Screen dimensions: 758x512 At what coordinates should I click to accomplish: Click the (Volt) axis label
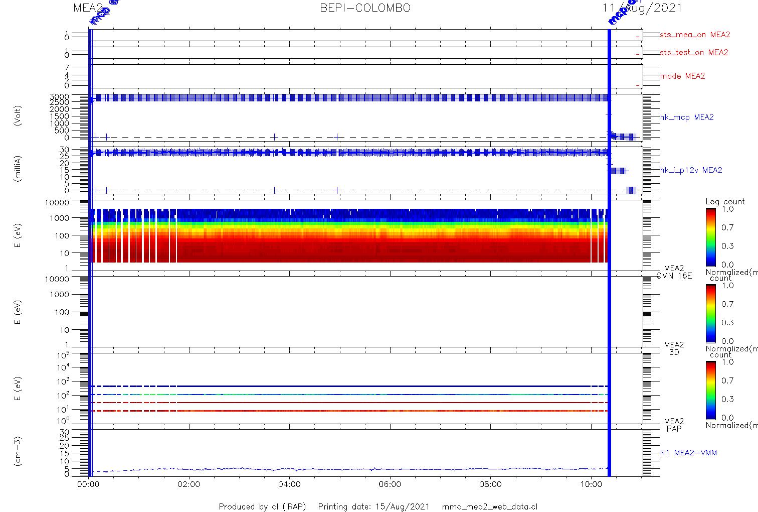click(18, 115)
